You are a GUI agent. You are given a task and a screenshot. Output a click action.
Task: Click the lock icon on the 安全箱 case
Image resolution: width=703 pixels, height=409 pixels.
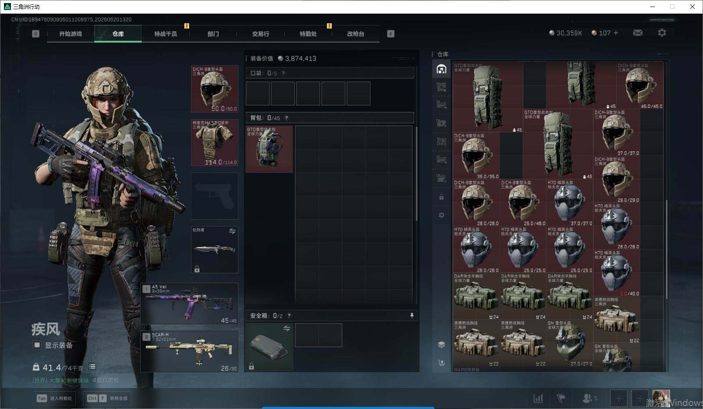[x=251, y=366]
